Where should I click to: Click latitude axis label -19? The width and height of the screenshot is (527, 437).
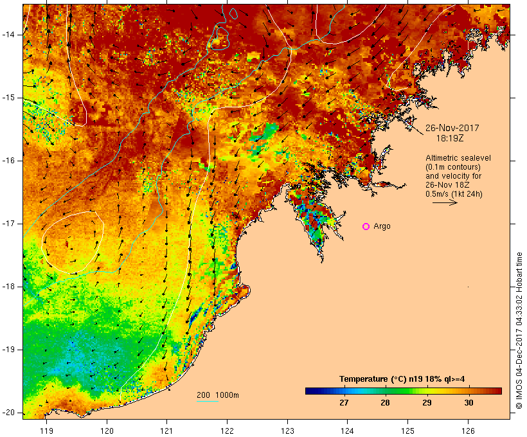tap(8, 350)
